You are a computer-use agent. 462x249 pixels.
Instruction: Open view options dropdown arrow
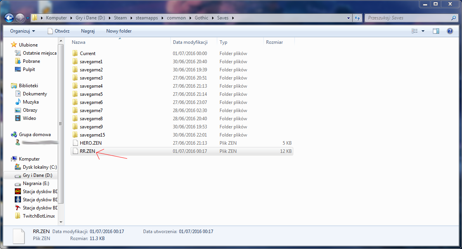(423, 31)
